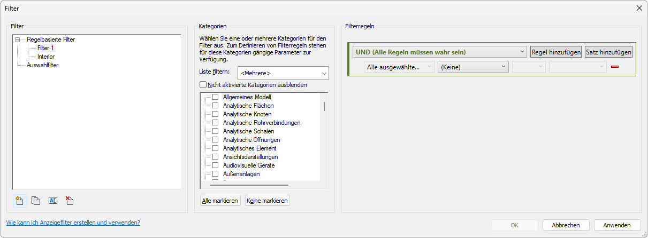Click the category list vertical scrollbar
The height and width of the screenshot is (238, 648).
tap(324, 107)
